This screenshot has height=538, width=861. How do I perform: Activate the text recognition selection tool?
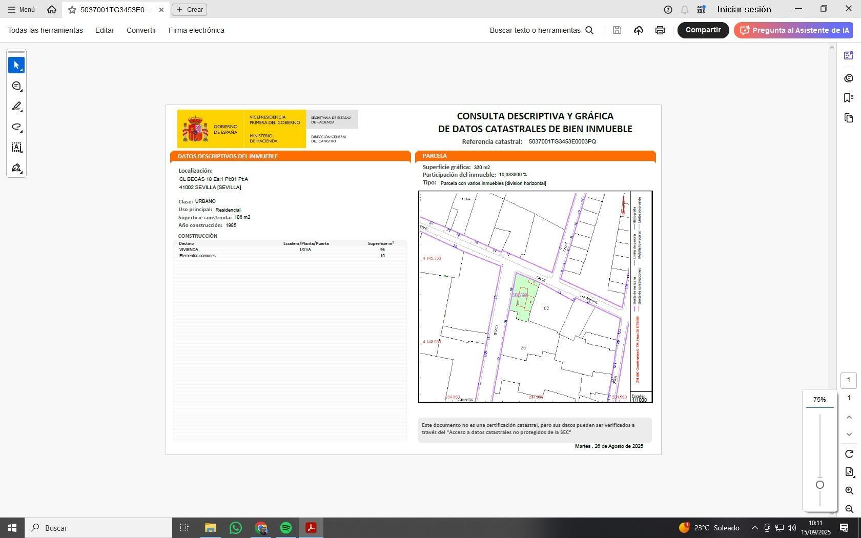click(x=16, y=148)
